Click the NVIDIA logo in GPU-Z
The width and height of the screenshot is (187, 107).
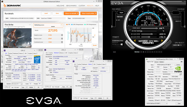pyautogui.click(x=178, y=70)
